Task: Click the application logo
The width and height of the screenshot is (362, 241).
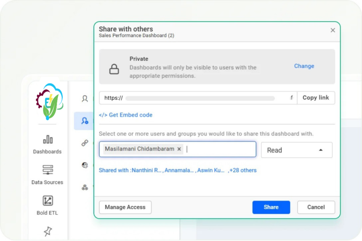Action: pos(49,101)
